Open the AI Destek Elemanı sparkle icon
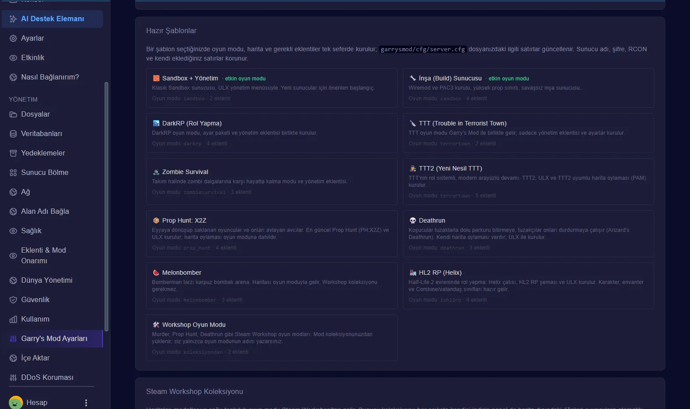This screenshot has height=409, width=690. (x=13, y=19)
